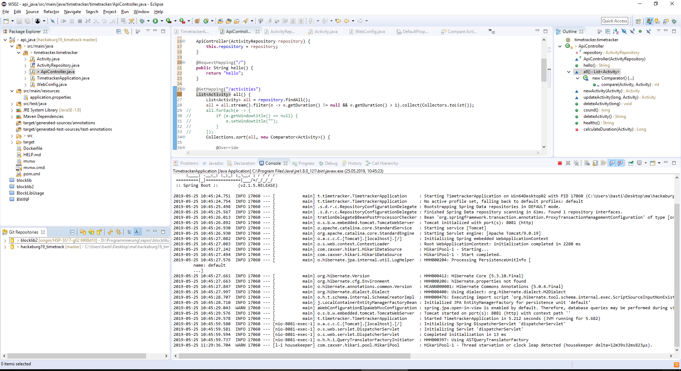Expand the Maven Dependencies node

12,117
